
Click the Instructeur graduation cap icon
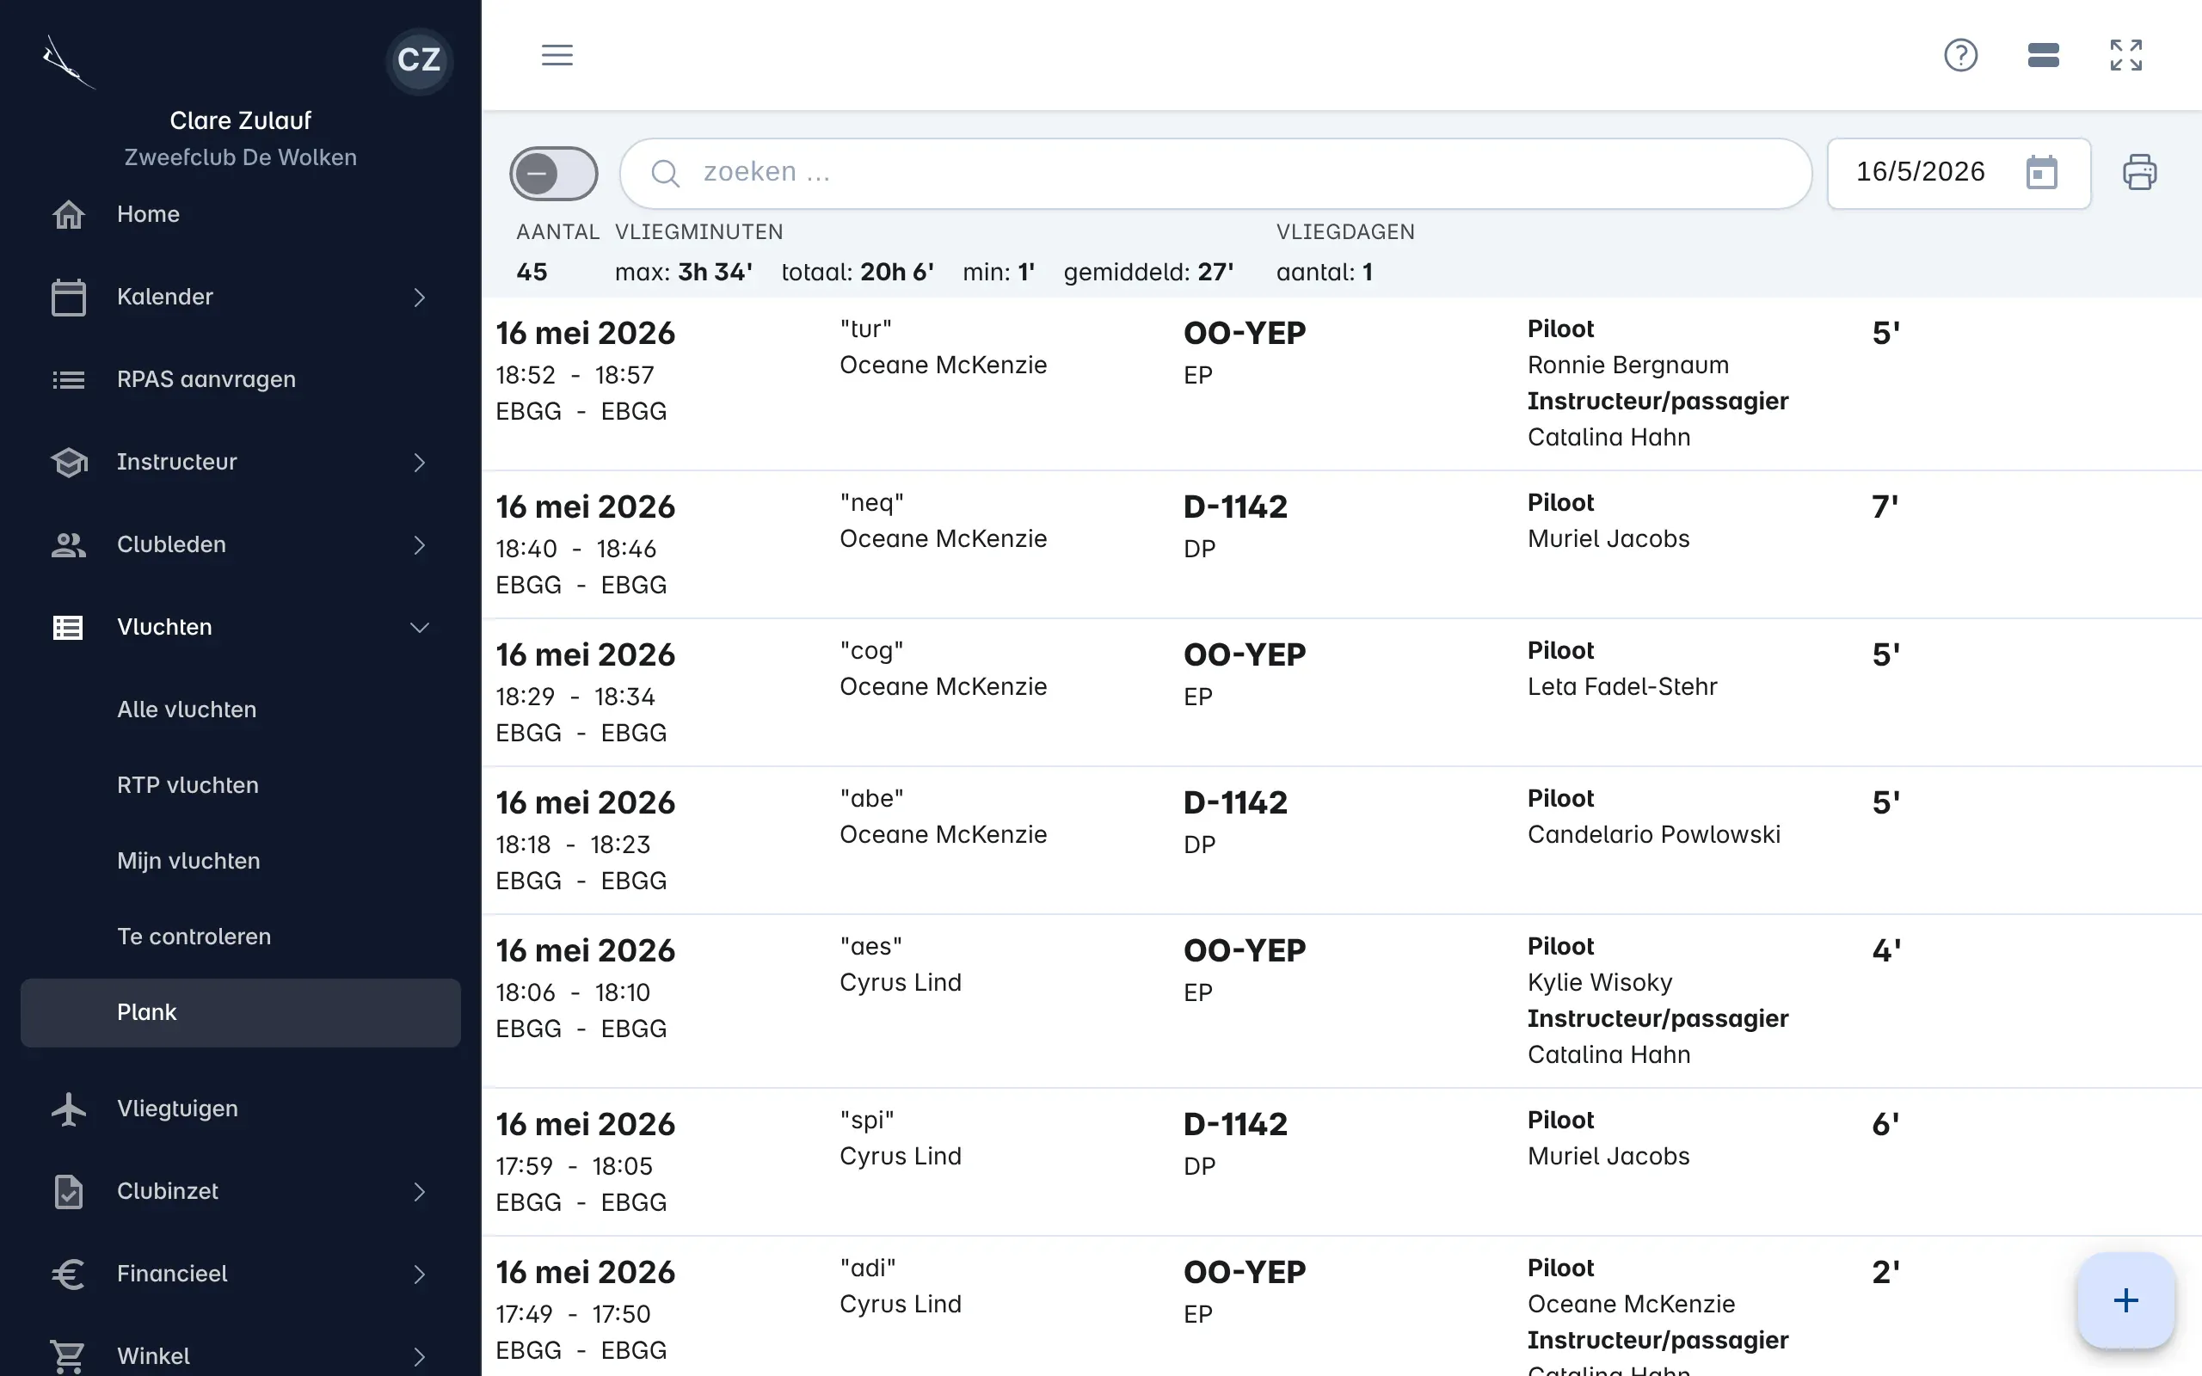[x=68, y=463]
